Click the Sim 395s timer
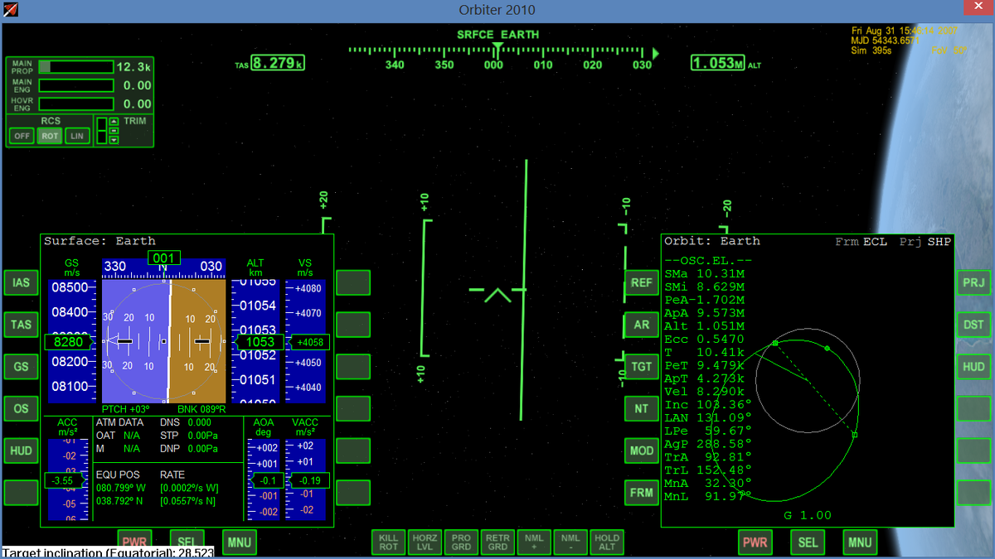This screenshot has width=995, height=559. click(871, 51)
